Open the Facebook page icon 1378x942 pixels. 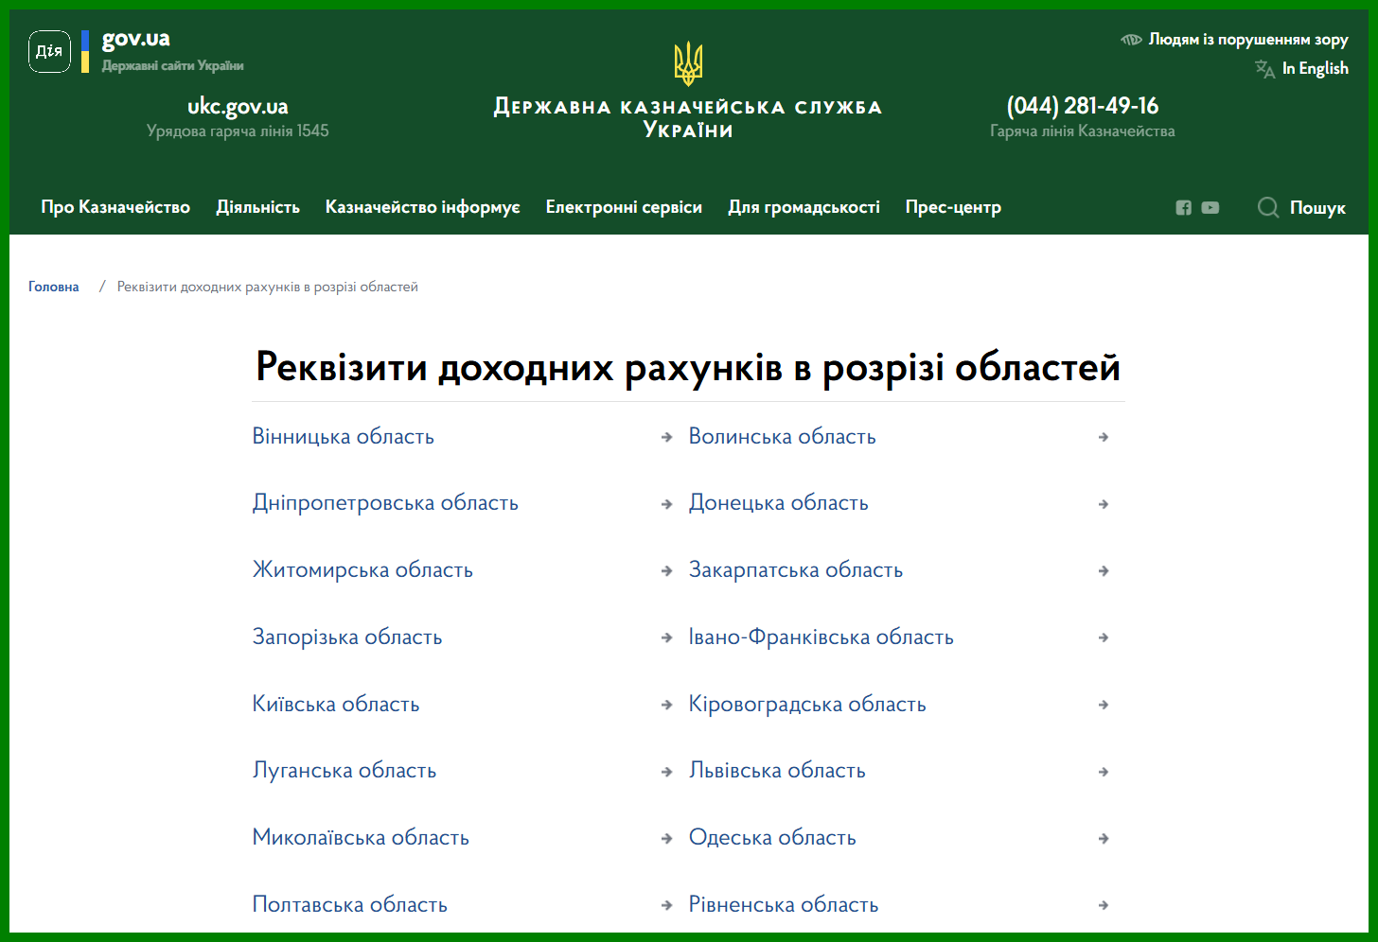click(x=1183, y=208)
